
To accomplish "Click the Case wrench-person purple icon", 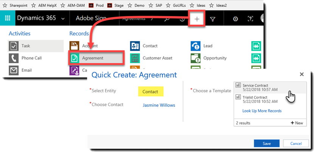I will pos(74,71).
